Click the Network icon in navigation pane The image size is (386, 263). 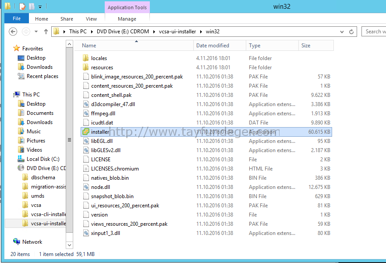pyautogui.click(x=17, y=242)
